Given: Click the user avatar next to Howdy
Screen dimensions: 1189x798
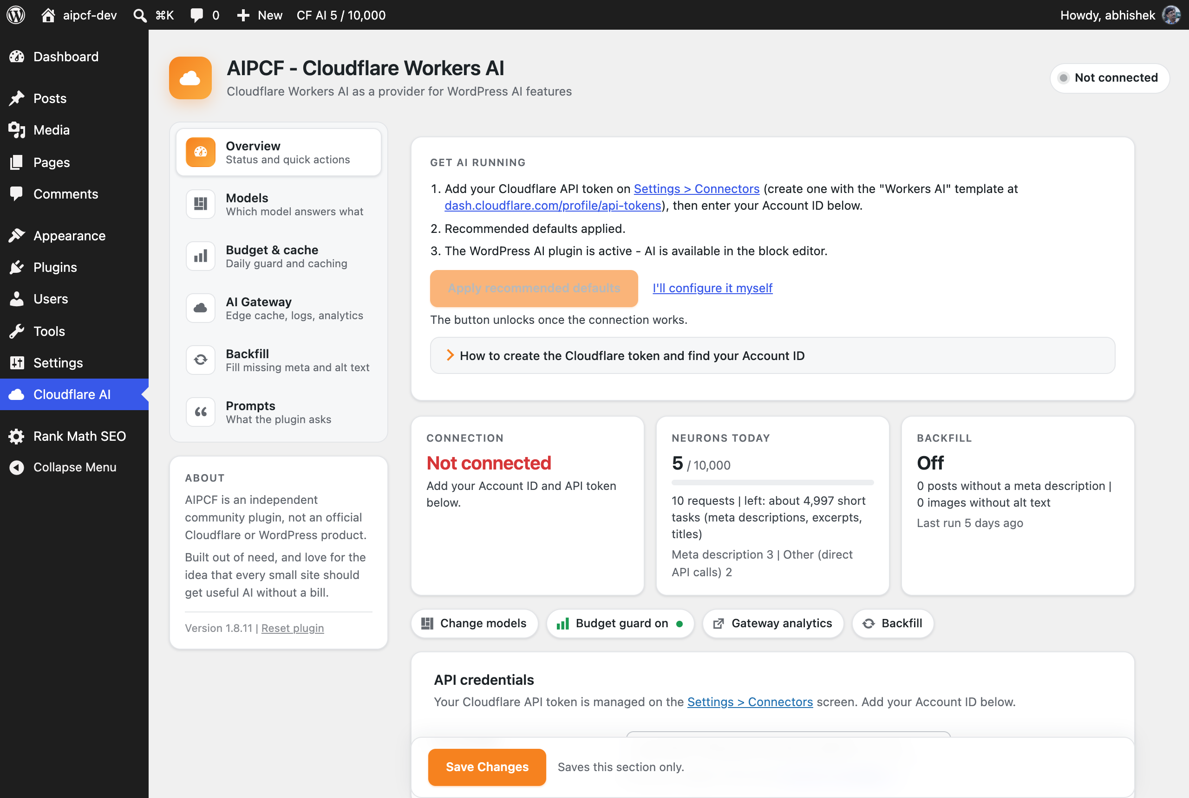Looking at the screenshot, I should [1171, 15].
